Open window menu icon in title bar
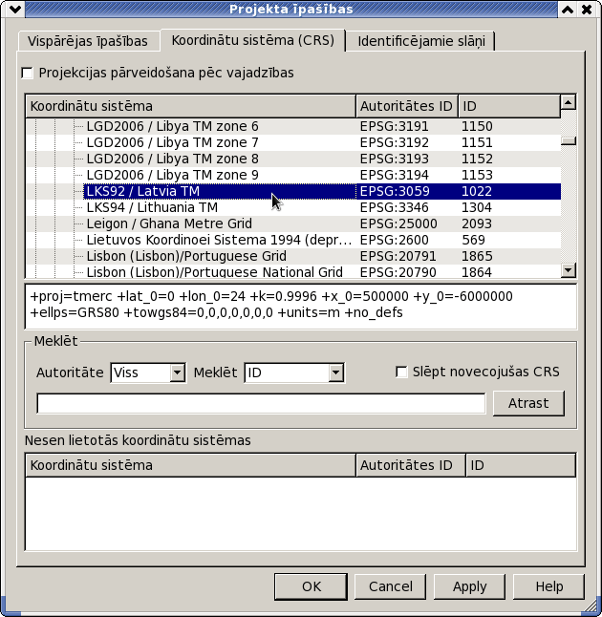The width and height of the screenshot is (602, 617). (x=15, y=9)
